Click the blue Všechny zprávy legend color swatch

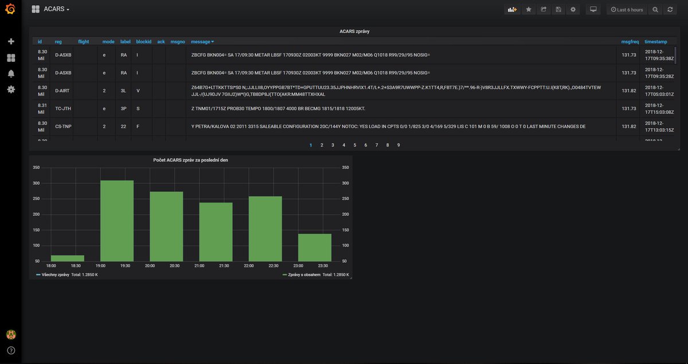(38, 275)
